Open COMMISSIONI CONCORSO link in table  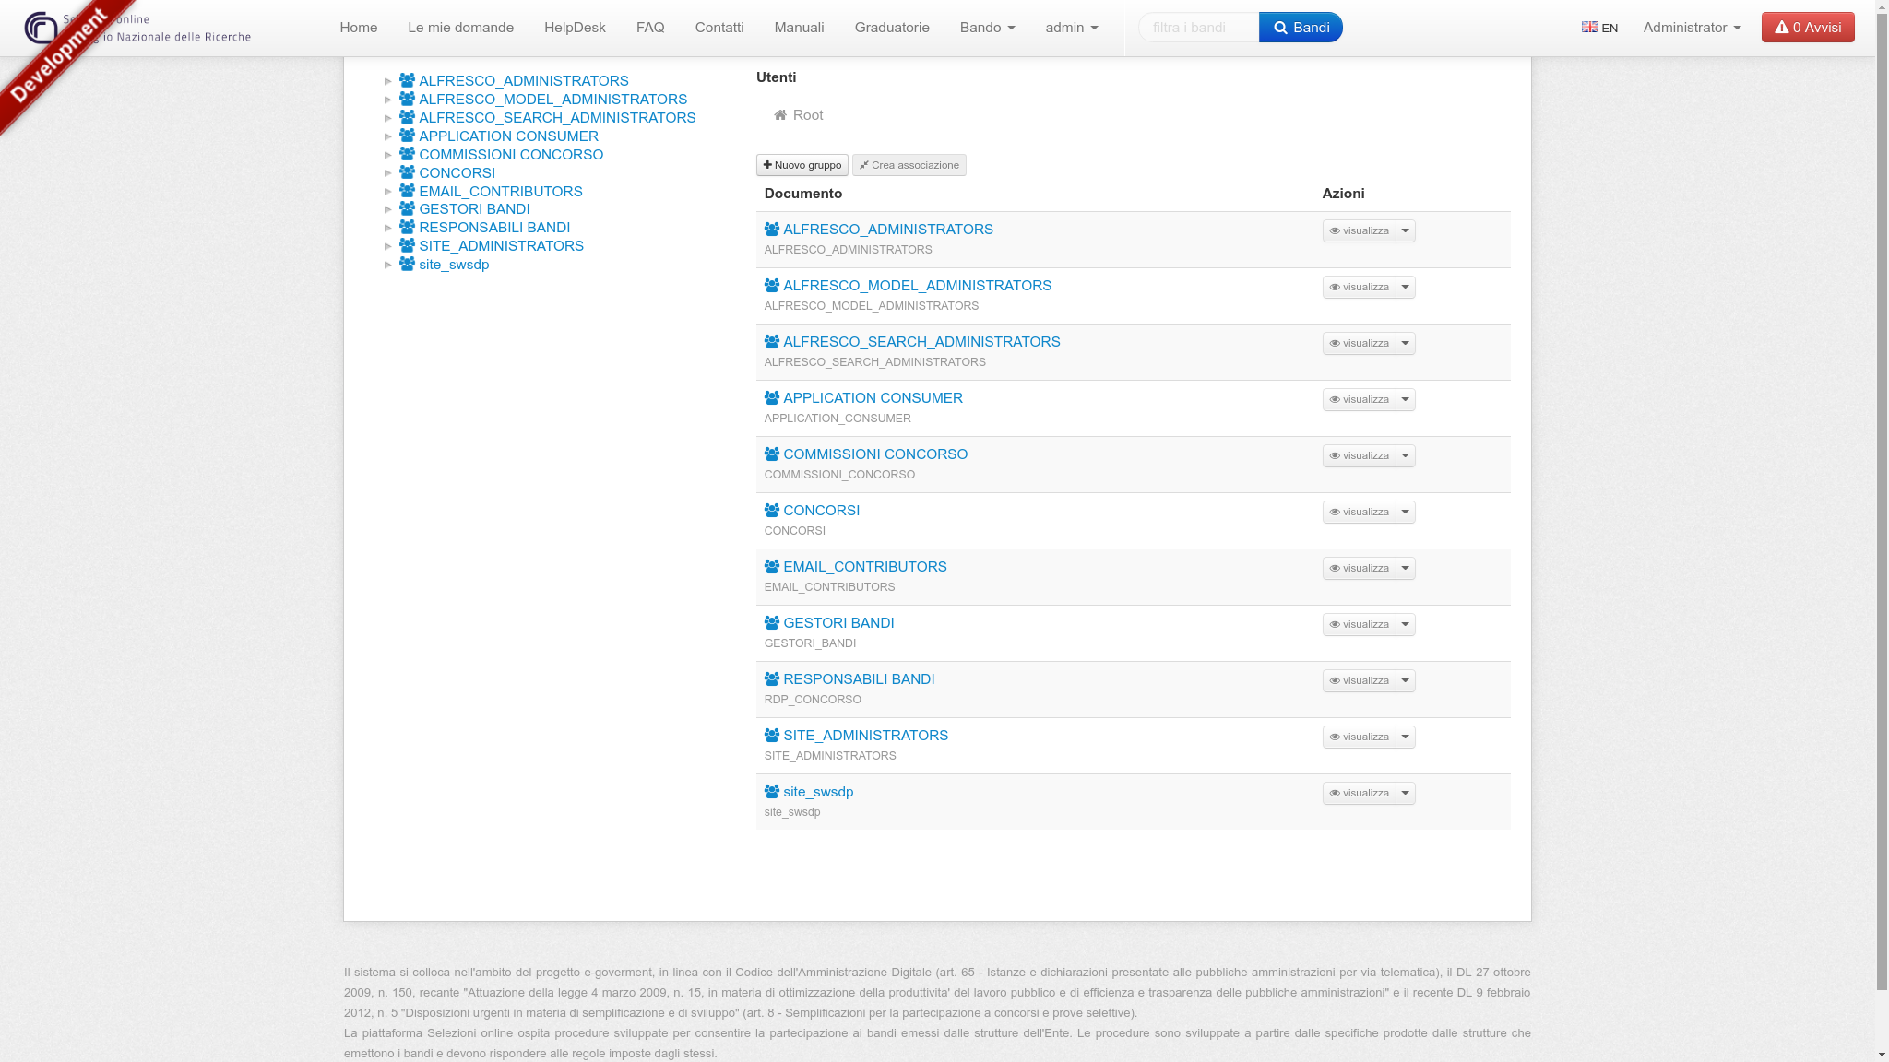point(874,454)
